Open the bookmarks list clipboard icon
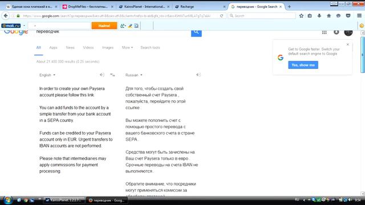 click(x=310, y=16)
